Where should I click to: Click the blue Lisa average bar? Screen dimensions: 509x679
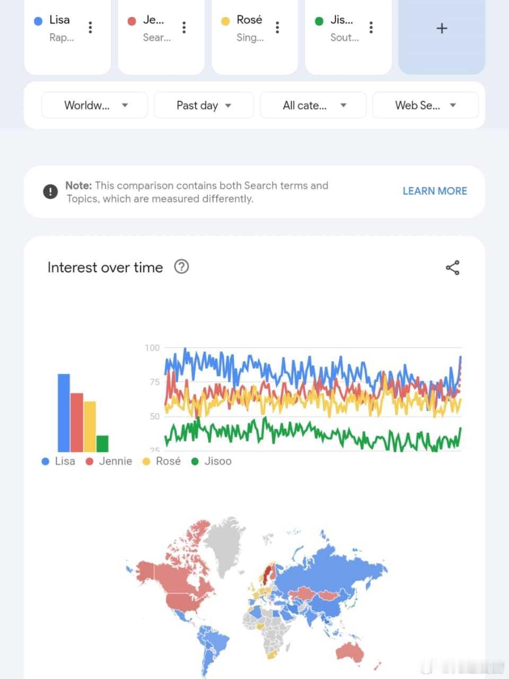click(64, 413)
